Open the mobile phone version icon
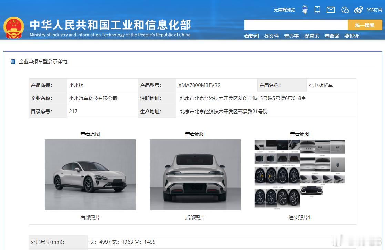The image size is (385, 250). [317, 10]
